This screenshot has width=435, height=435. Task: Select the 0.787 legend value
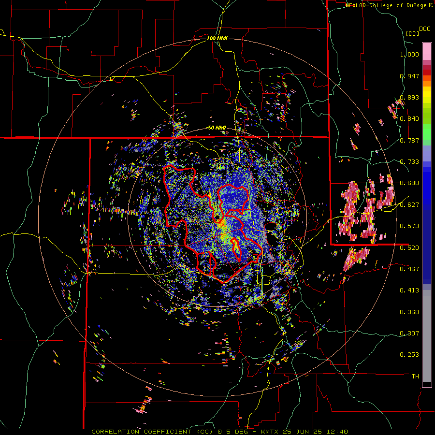pyautogui.click(x=409, y=140)
